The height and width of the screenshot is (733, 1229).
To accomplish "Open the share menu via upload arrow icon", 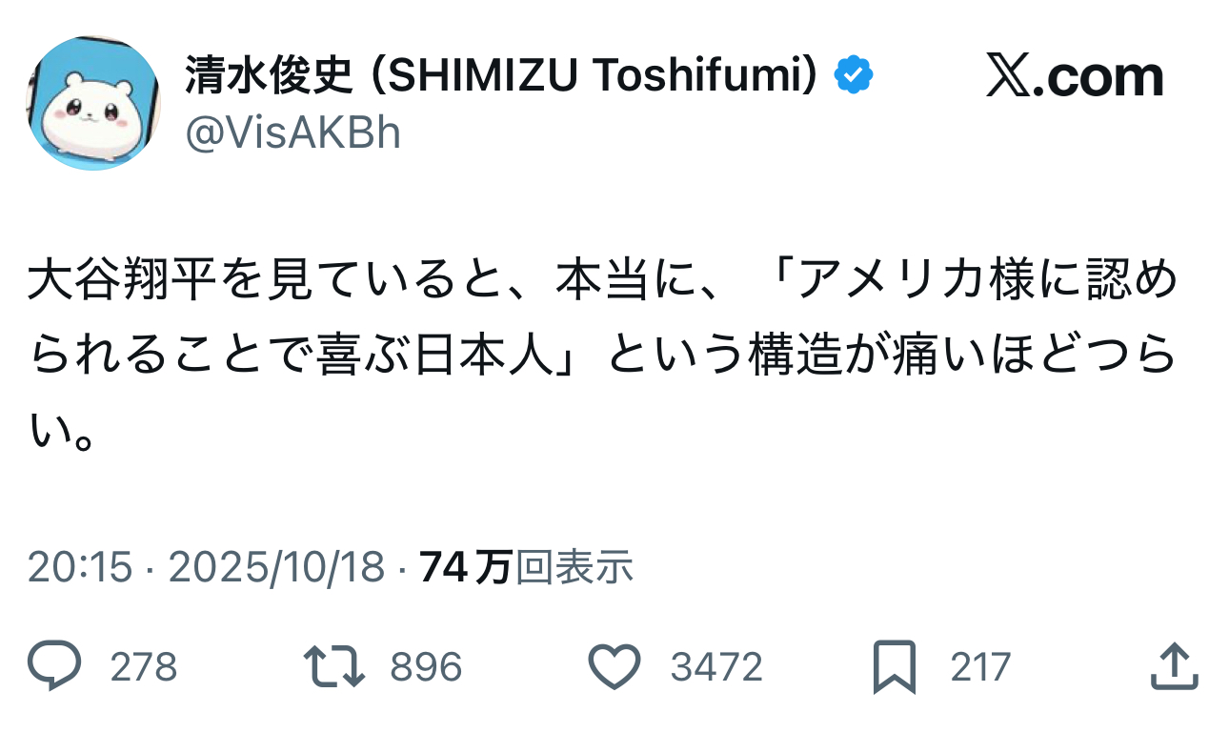I will (x=1173, y=666).
